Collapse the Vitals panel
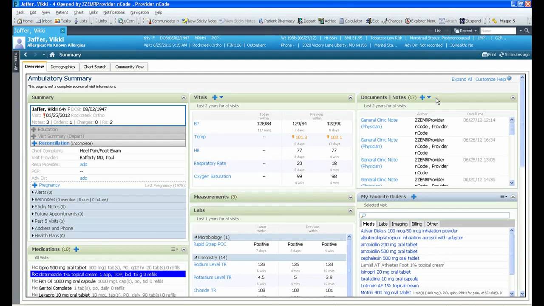The width and height of the screenshot is (544, 306). click(x=351, y=98)
